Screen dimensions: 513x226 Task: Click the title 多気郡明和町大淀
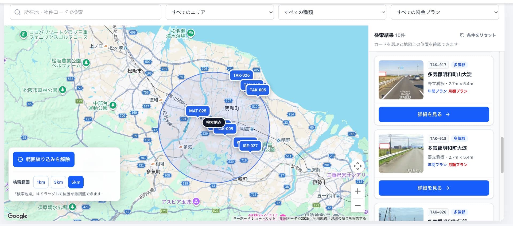(x=447, y=148)
